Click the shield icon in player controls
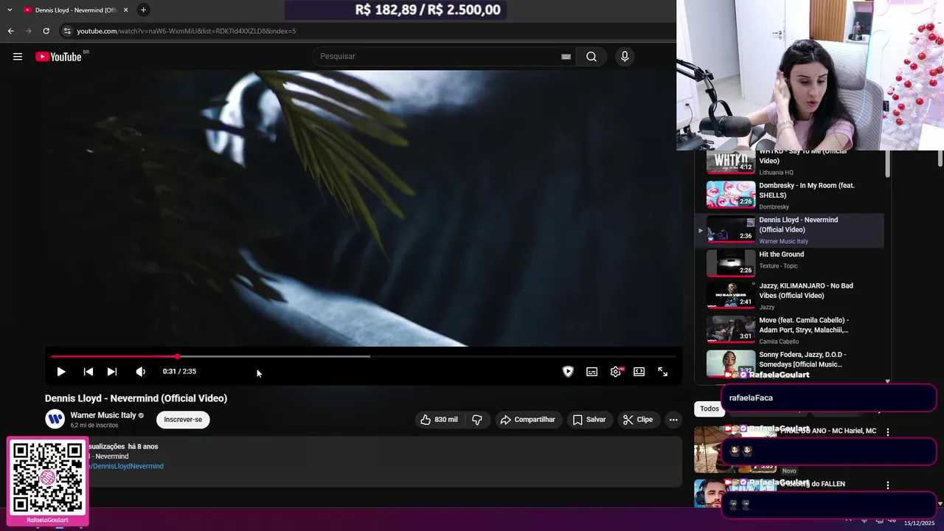The image size is (944, 531). tap(568, 372)
